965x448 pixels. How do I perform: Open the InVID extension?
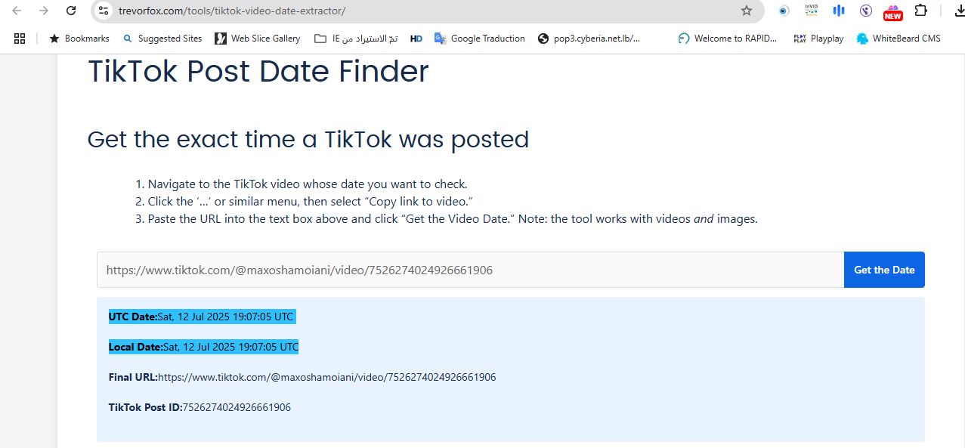(x=812, y=11)
